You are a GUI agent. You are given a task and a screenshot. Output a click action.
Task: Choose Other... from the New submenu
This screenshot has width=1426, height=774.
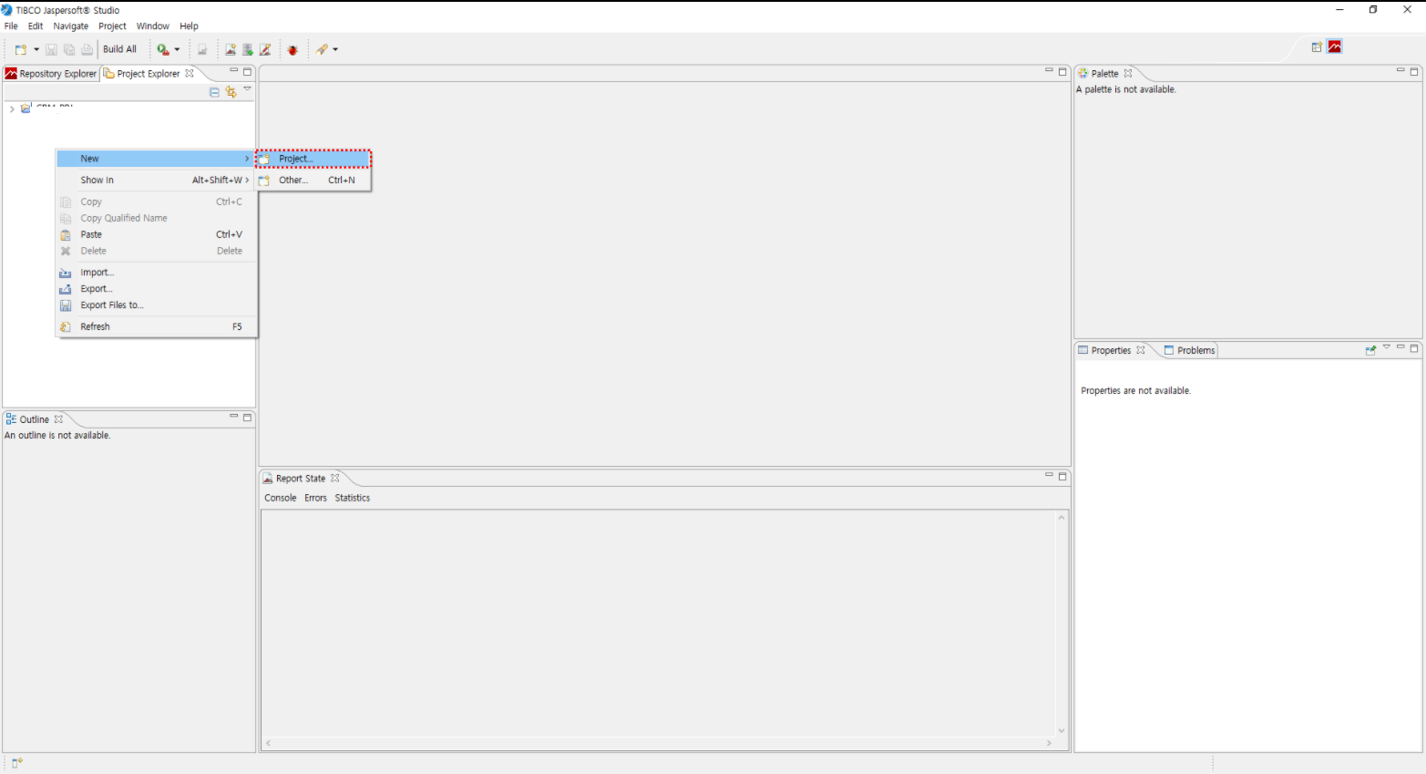point(313,181)
